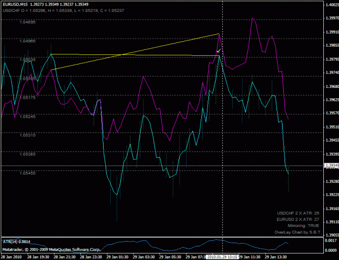
Task: Click the 1.05455 overlay price label
Action: [28, 173]
